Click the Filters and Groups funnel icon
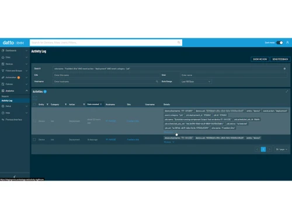Screen dimensions: 292x219 [3, 71]
